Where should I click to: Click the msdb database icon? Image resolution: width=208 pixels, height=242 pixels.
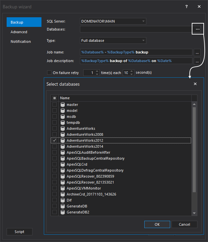tap(63, 117)
